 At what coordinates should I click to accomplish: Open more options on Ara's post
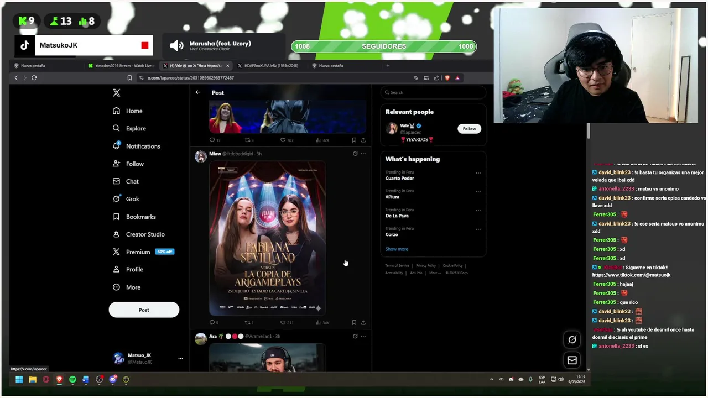pos(363,336)
